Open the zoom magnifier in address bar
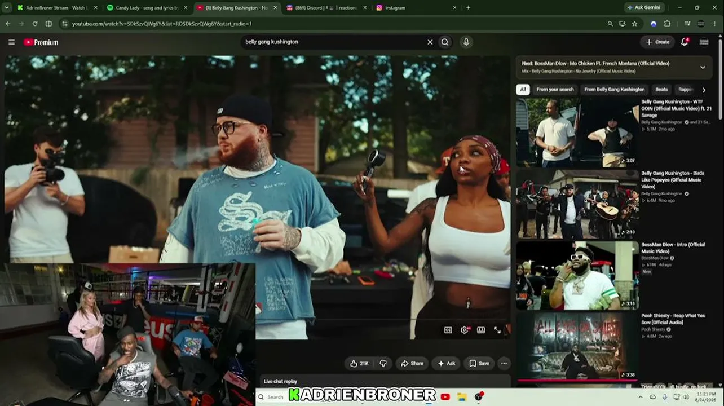 click(610, 24)
